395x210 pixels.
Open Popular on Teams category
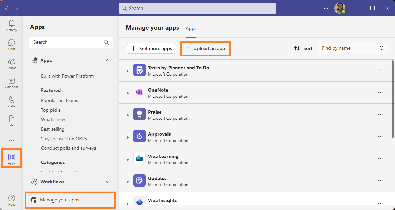(60, 100)
